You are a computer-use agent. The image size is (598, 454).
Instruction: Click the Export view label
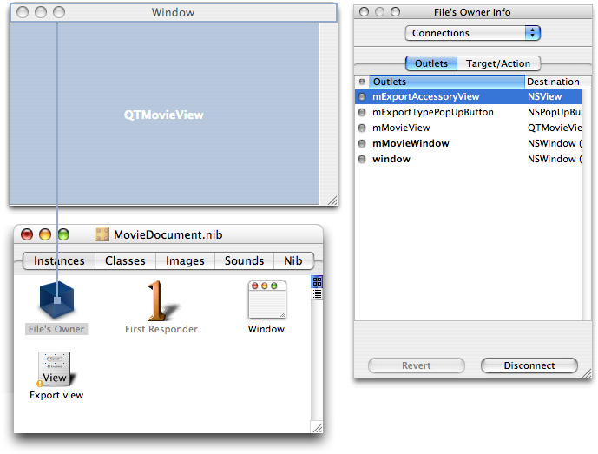[56, 395]
